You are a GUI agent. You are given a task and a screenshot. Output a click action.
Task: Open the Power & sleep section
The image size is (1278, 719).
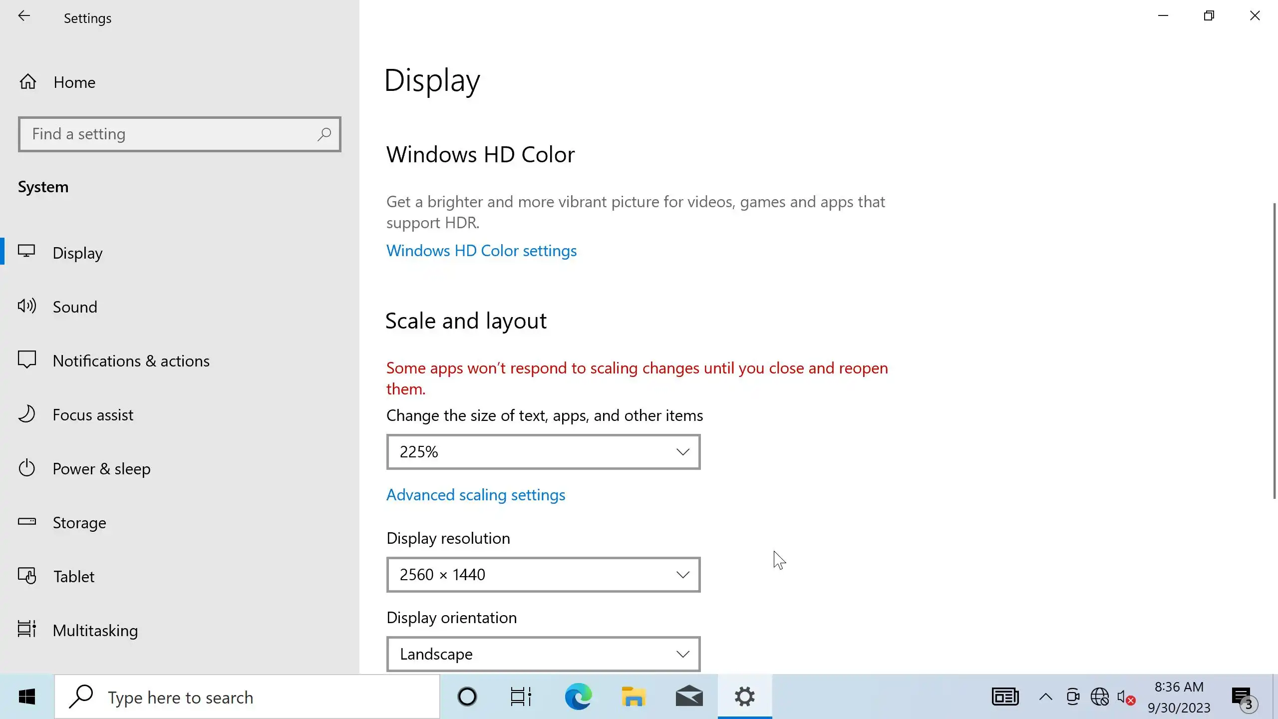(101, 468)
